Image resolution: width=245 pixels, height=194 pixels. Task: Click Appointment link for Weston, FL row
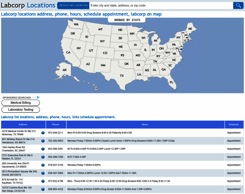click(x=234, y=157)
